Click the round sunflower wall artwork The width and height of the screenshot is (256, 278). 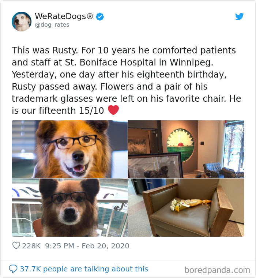pos(180,144)
